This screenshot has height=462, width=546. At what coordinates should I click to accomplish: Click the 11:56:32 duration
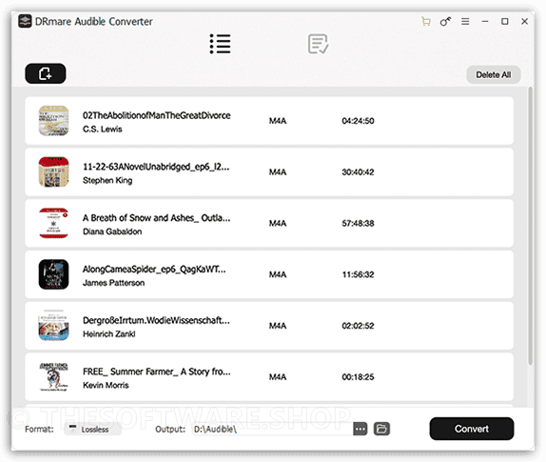pos(358,274)
